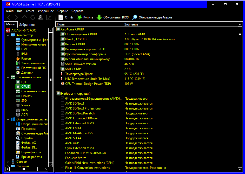Click the Обновления драйверов magnifier icon
This screenshot has height=174, width=245.
pyautogui.click(x=135, y=17)
